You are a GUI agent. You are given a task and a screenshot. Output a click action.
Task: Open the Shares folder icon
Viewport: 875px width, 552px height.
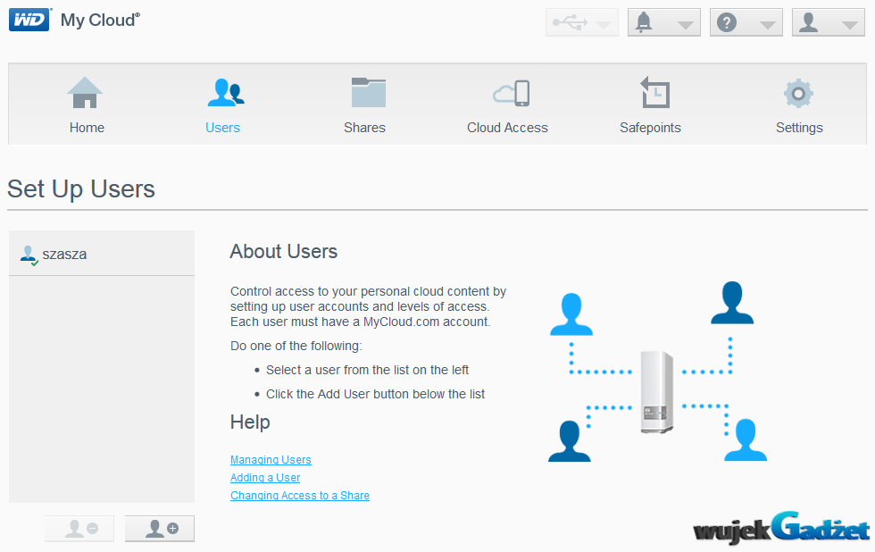coord(367,93)
